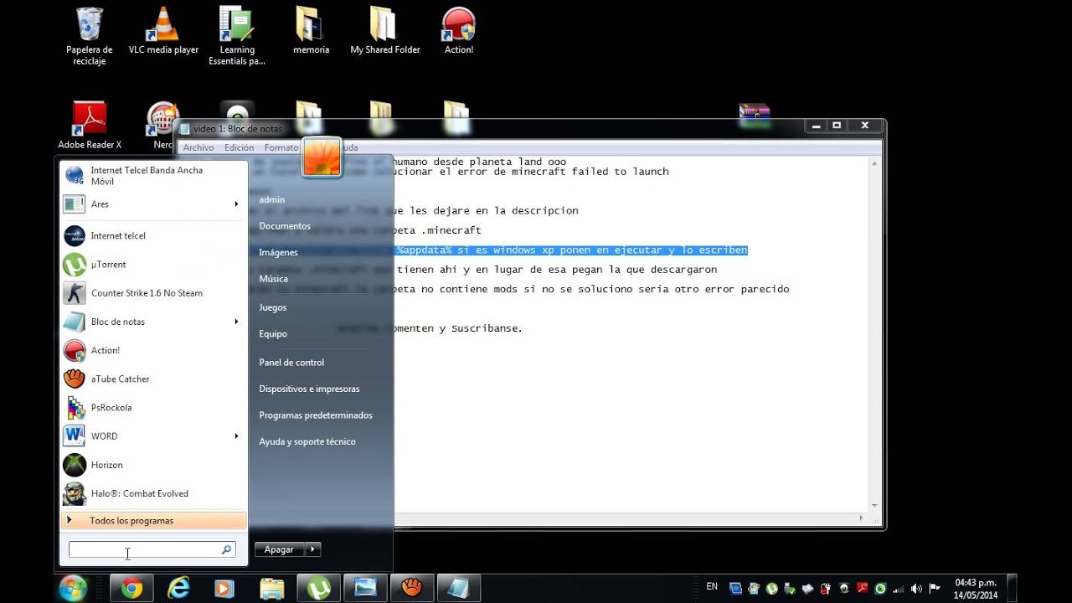The height and width of the screenshot is (603, 1072).
Task: Open Internet Telcel Banda Ancha Móvil
Action: coord(155,176)
